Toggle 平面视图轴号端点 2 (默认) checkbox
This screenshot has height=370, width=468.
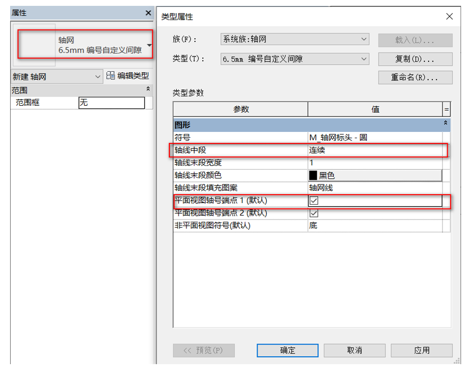pos(314,213)
